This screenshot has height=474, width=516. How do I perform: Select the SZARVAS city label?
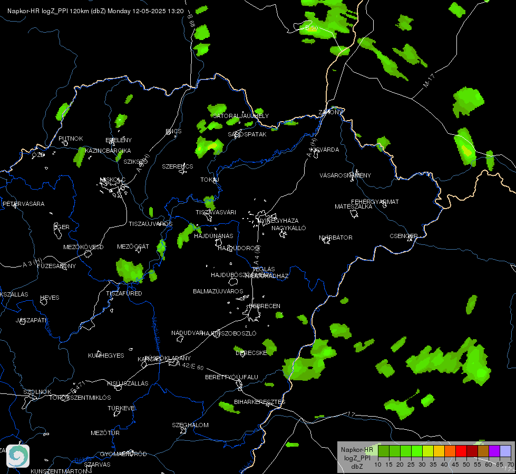(x=97, y=465)
